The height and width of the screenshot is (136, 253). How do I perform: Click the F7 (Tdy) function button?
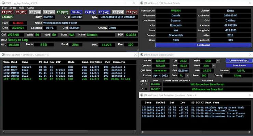90,12
